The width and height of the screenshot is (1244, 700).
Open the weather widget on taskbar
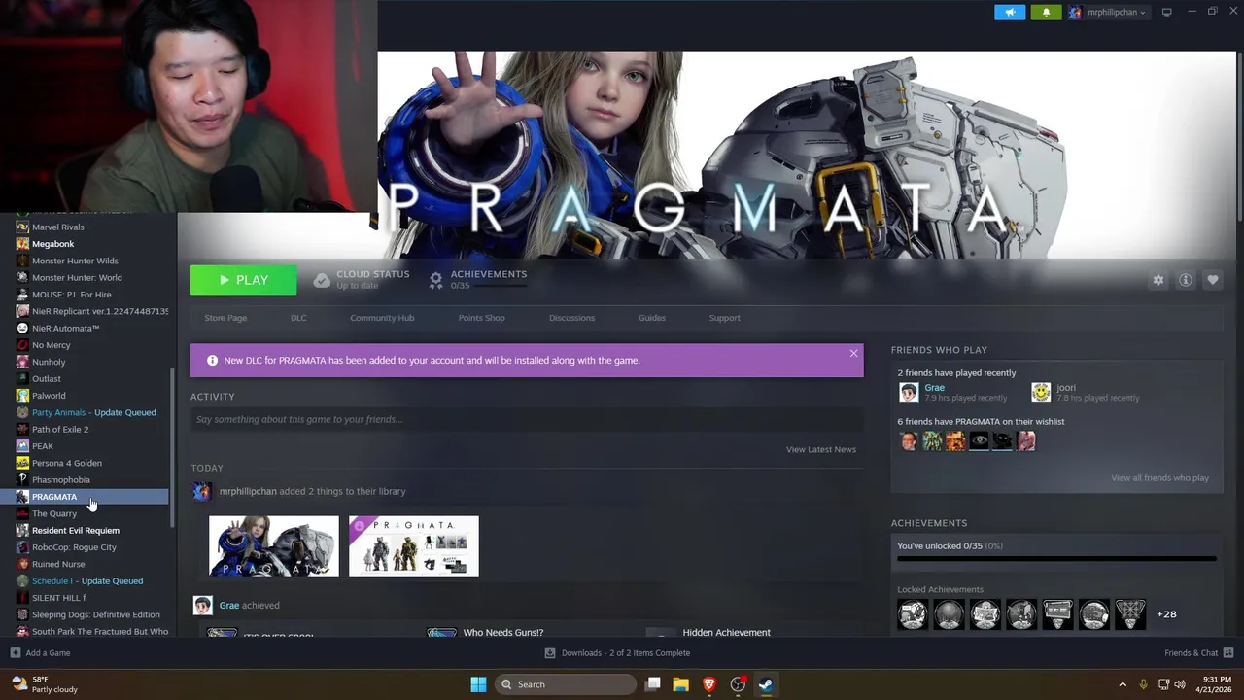click(44, 684)
